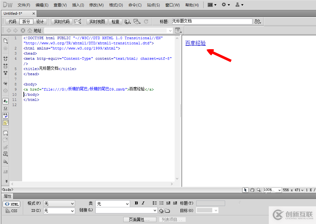
Task: Click the 页面属性 button
Action: click(x=140, y=220)
